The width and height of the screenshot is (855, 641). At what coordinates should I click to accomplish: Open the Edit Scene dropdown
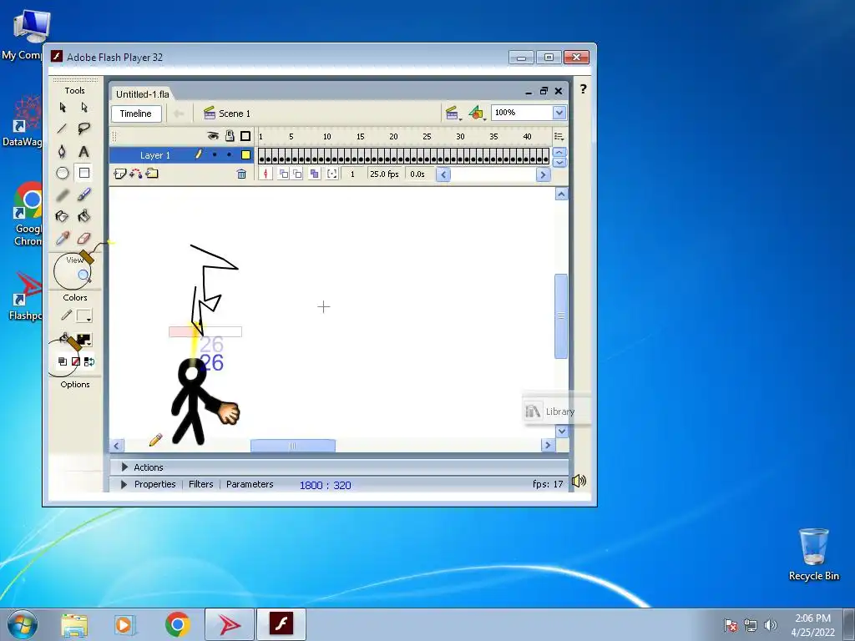pyautogui.click(x=452, y=113)
